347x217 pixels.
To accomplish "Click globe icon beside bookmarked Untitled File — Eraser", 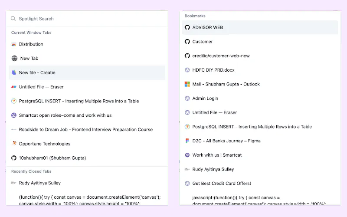I will click(187, 112).
